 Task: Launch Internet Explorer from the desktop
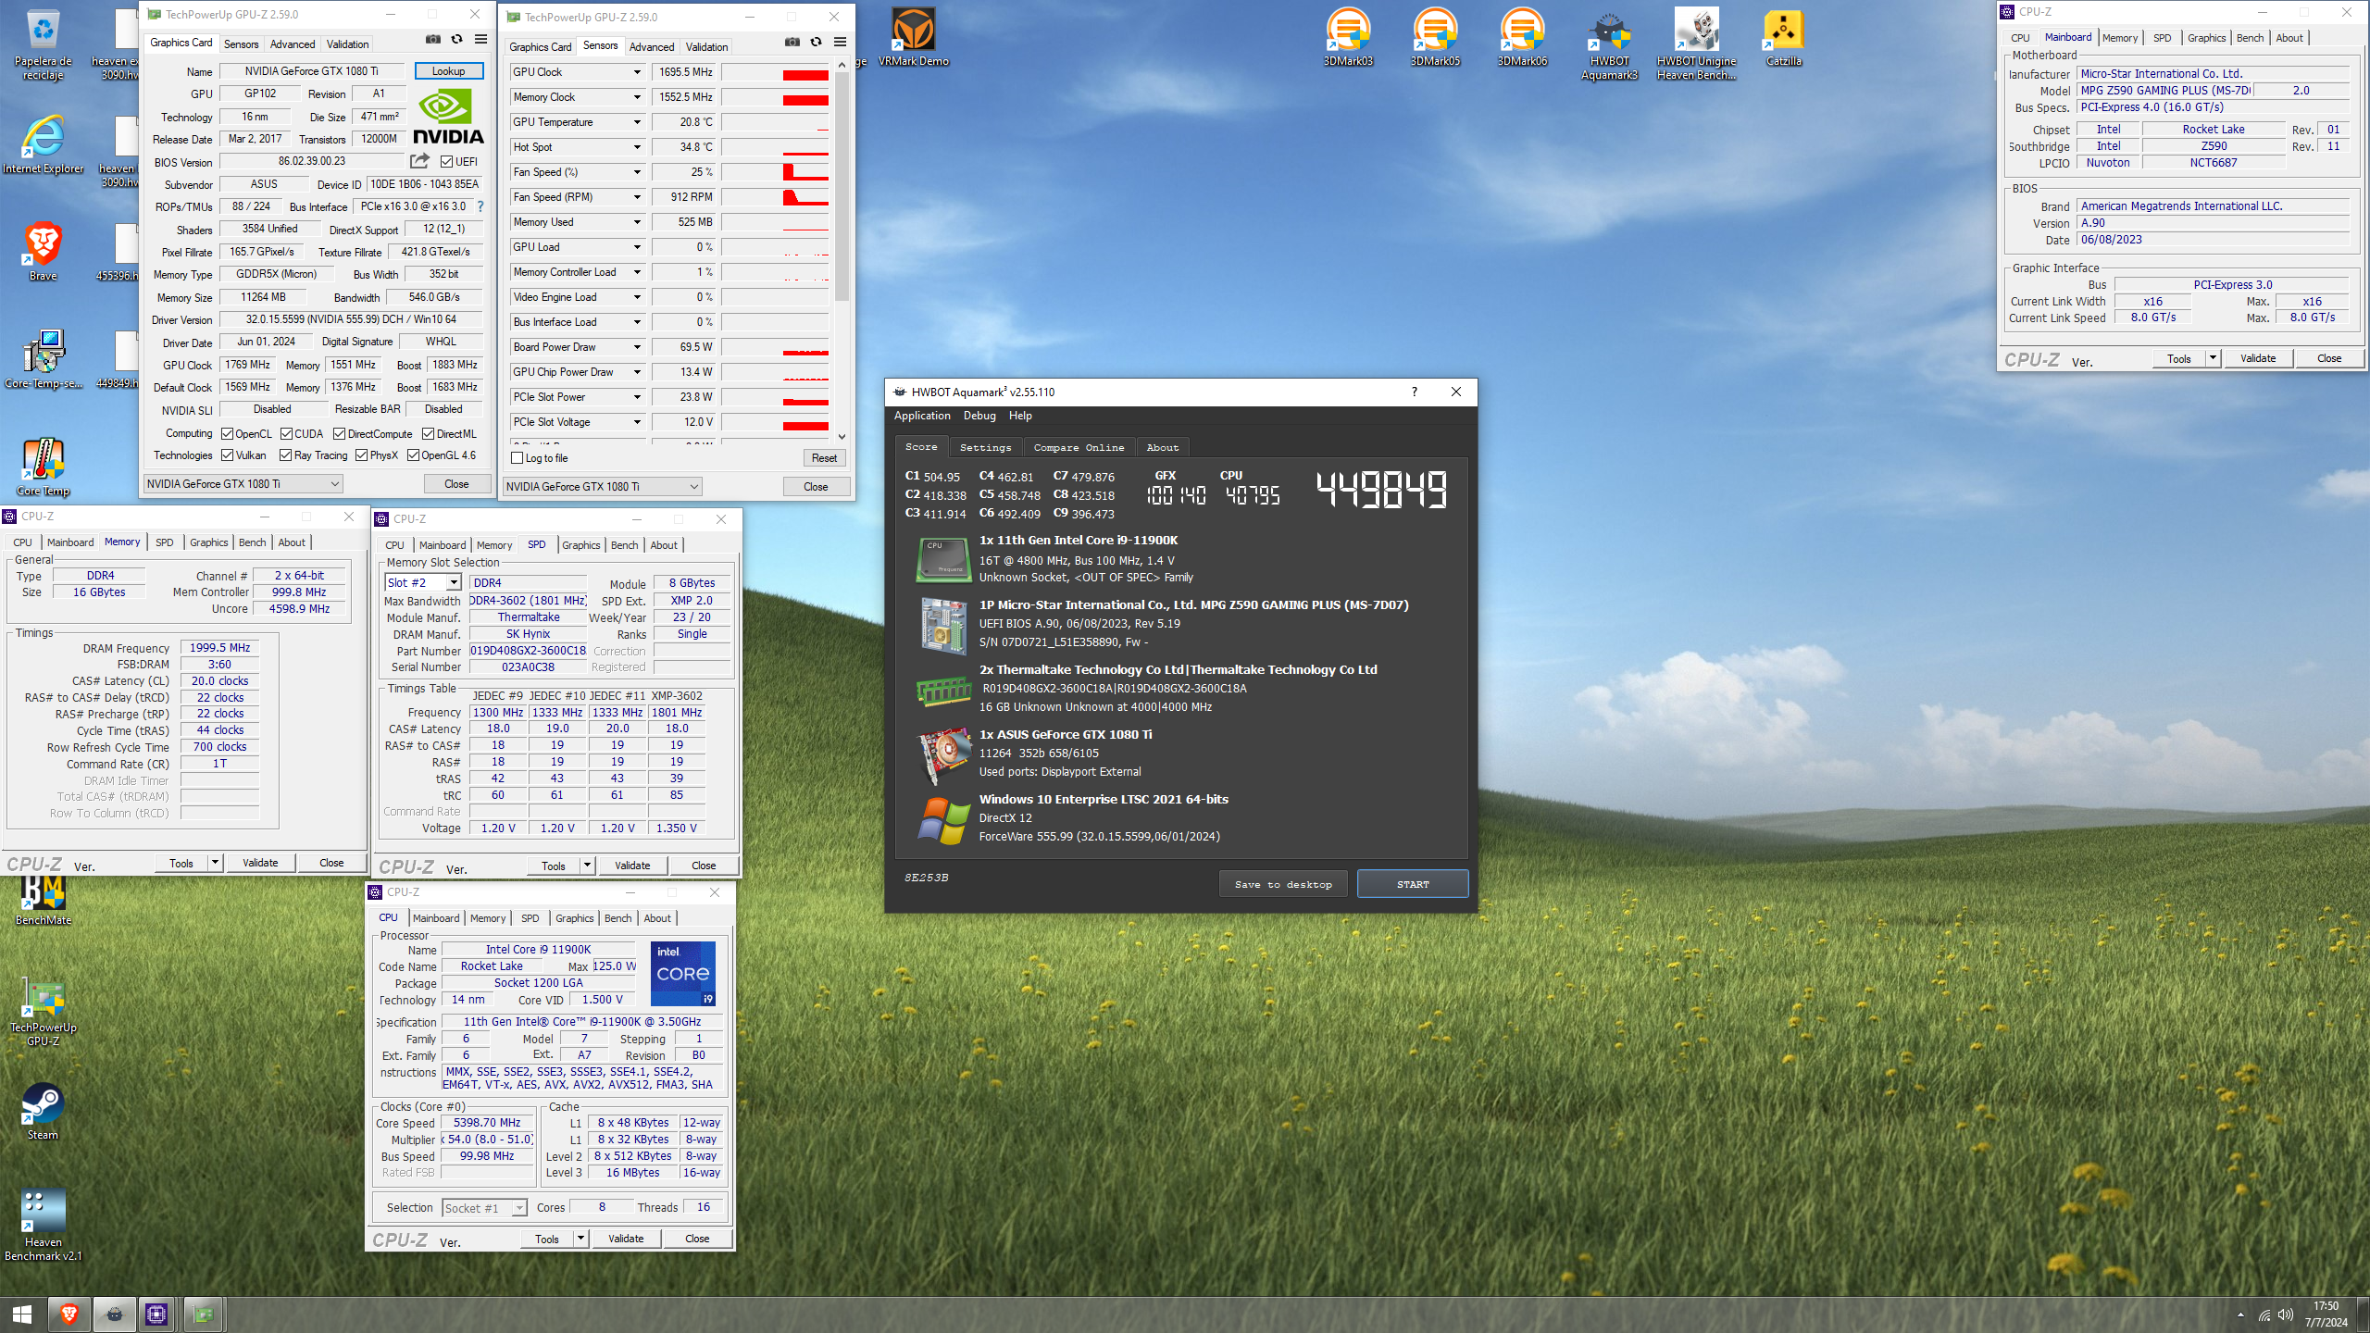click(x=43, y=145)
